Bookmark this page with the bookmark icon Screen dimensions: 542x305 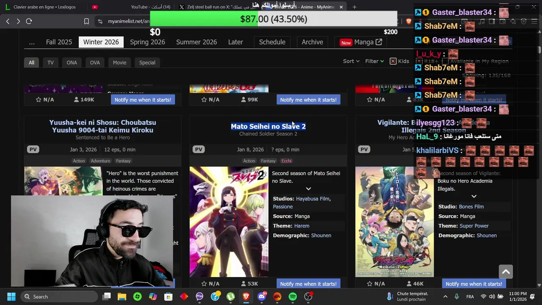click(x=86, y=21)
